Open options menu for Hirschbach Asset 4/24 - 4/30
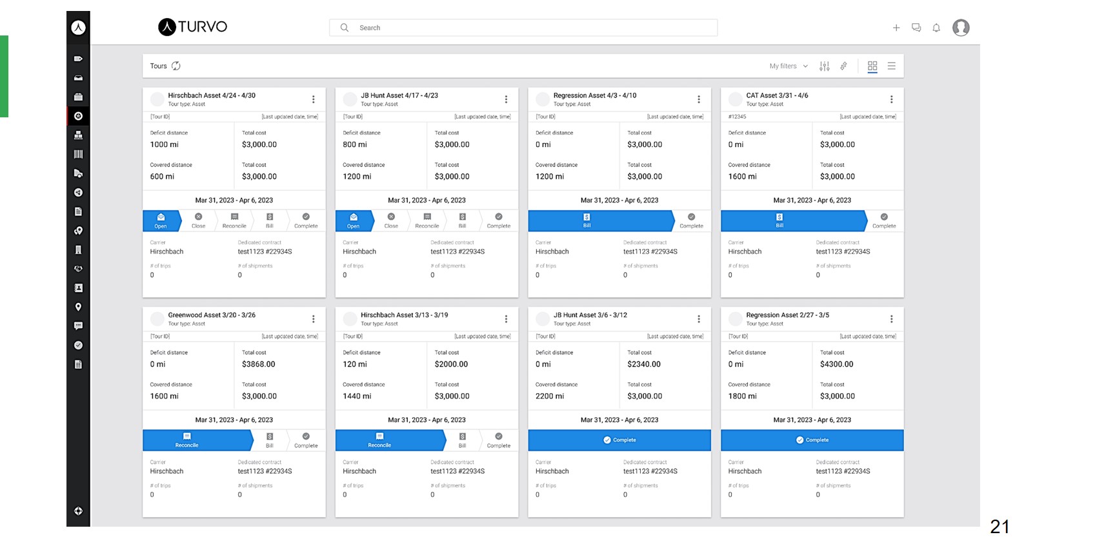Screen dimensions: 1115x557 [314, 99]
